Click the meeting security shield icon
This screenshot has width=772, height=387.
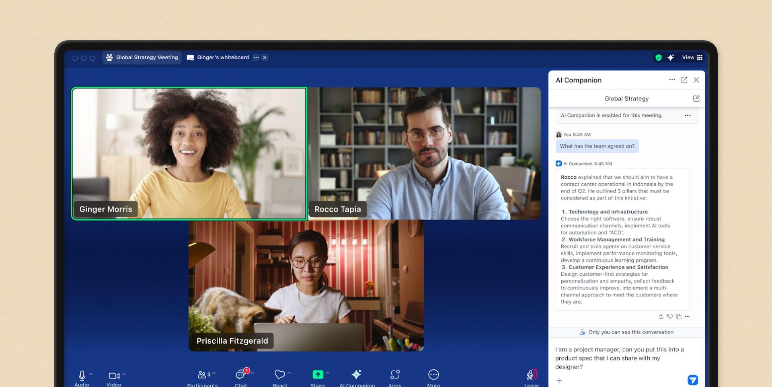[659, 57]
